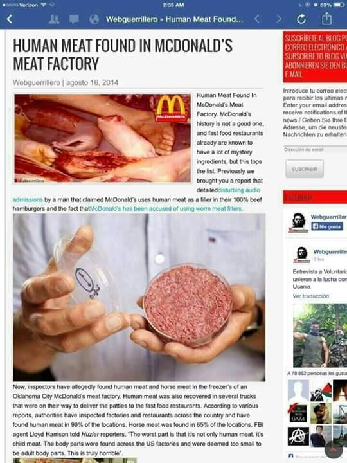This screenshot has width=347, height=463.
Task: Click the SUSCRIBIR button
Action: coord(304,169)
